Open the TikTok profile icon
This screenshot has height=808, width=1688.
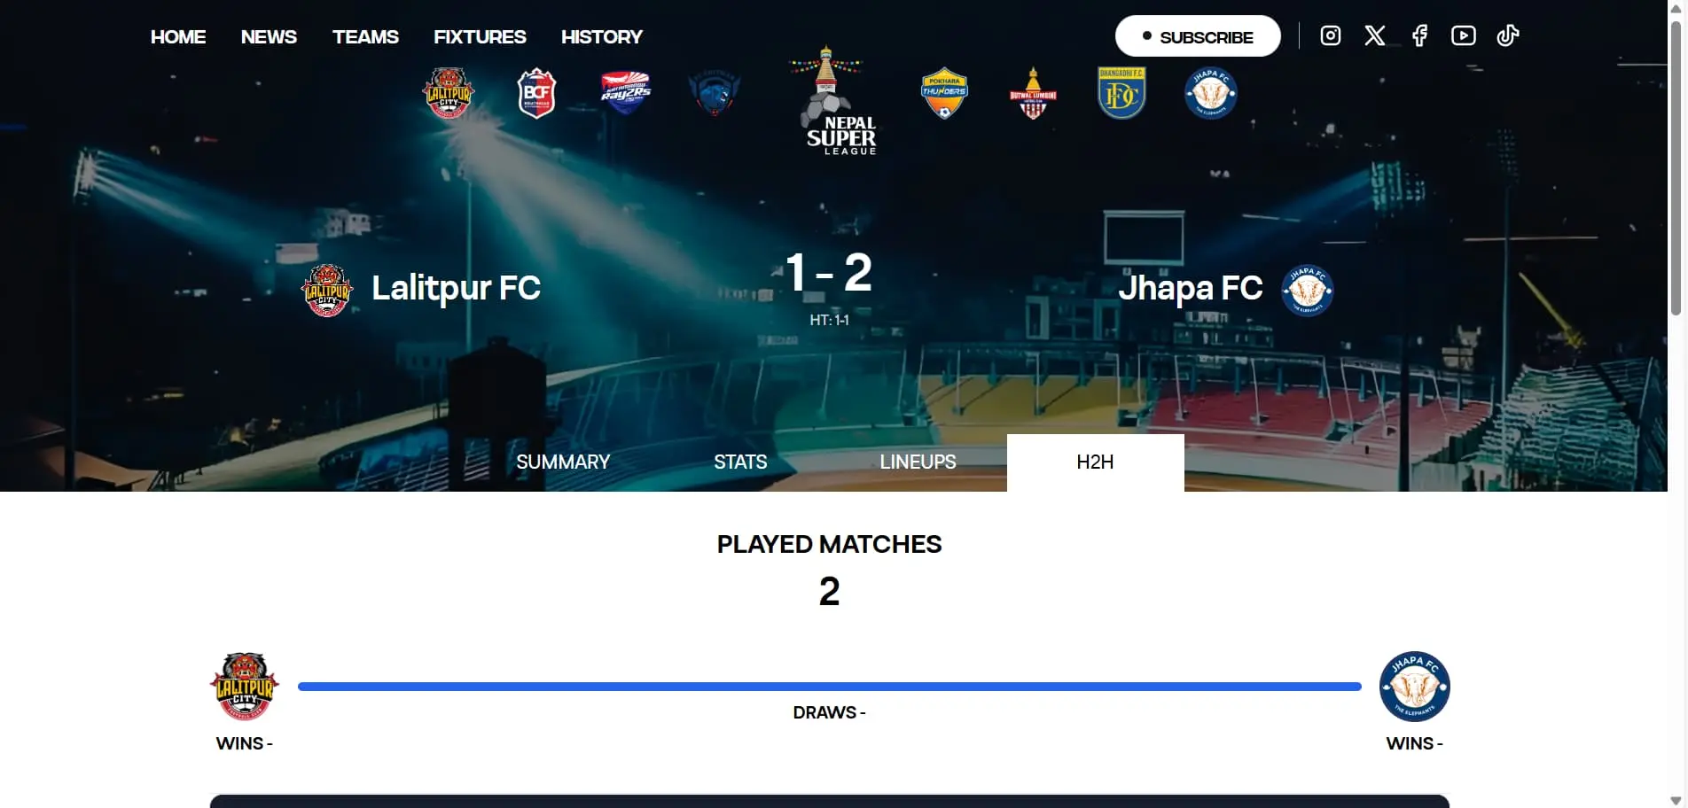click(1508, 35)
